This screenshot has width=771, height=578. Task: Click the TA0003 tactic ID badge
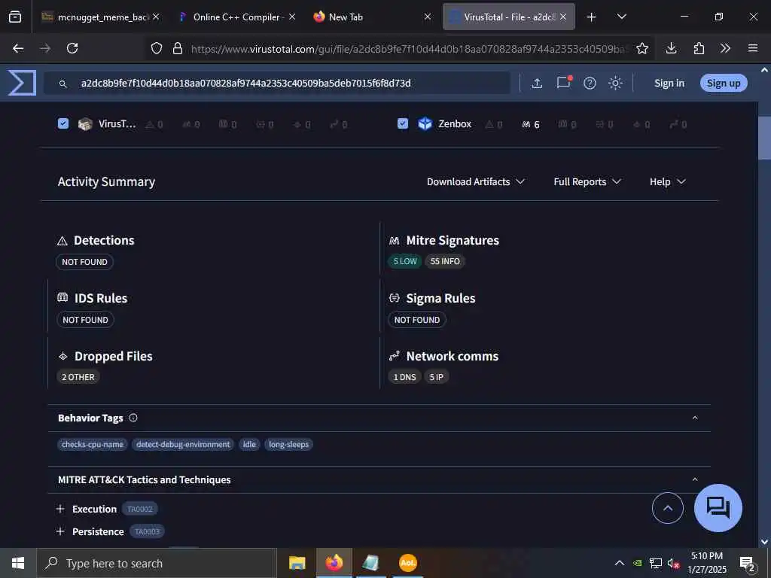147,531
